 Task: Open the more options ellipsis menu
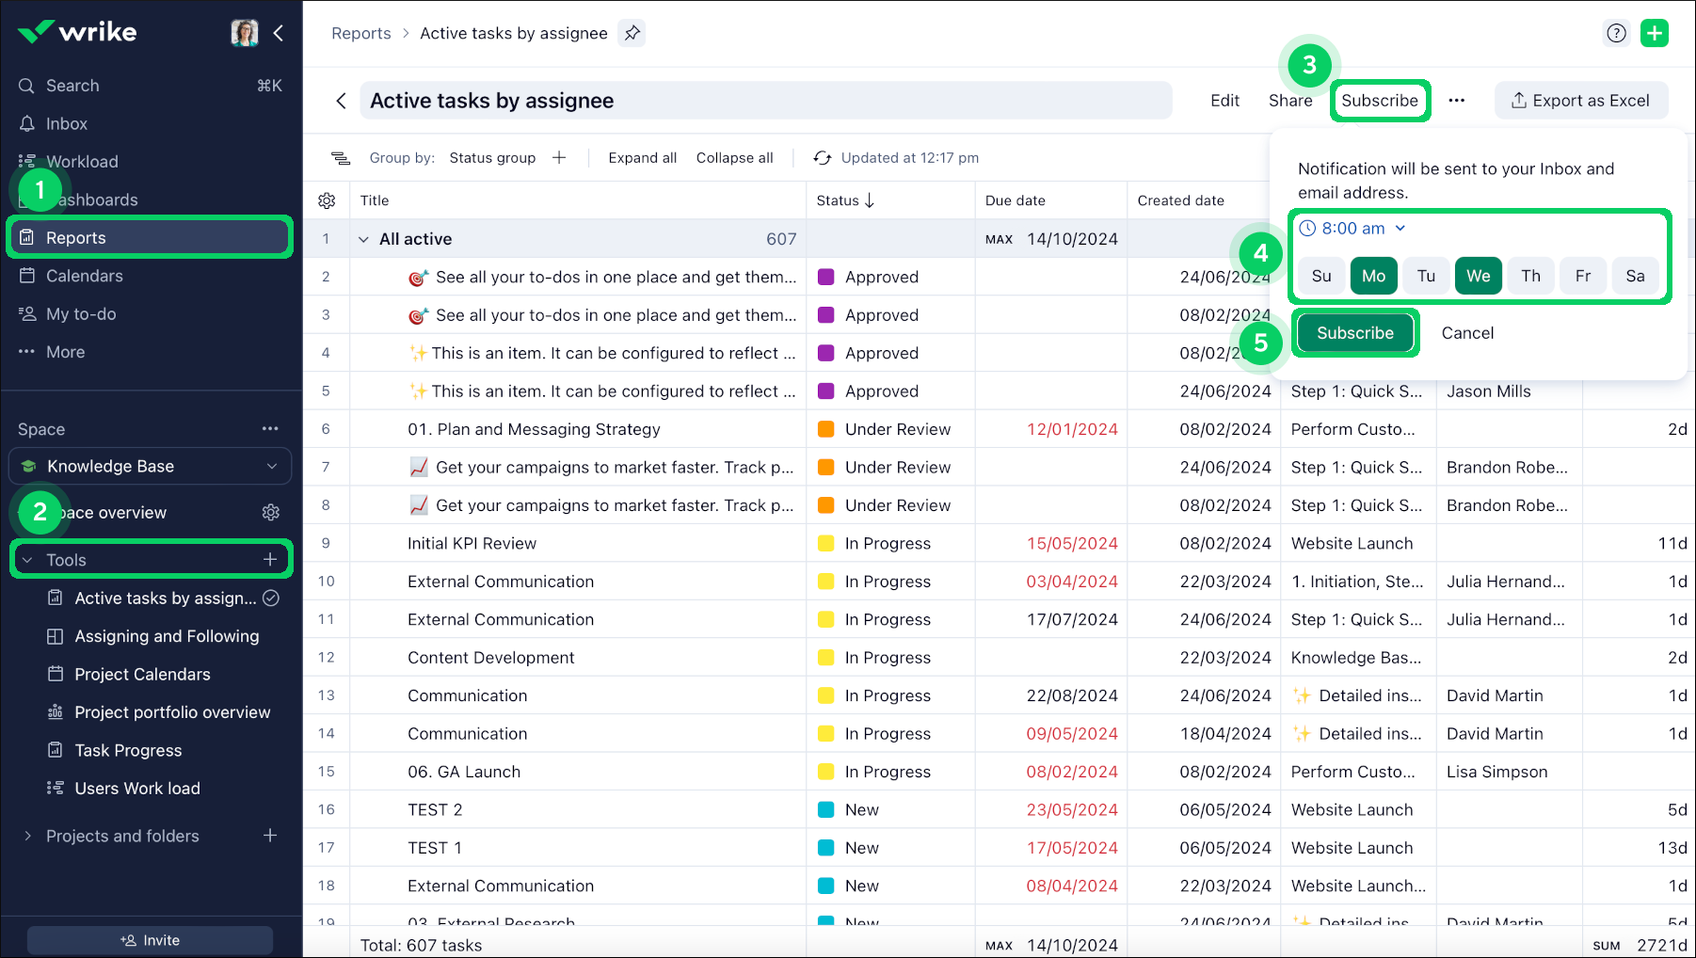pyautogui.click(x=1456, y=101)
